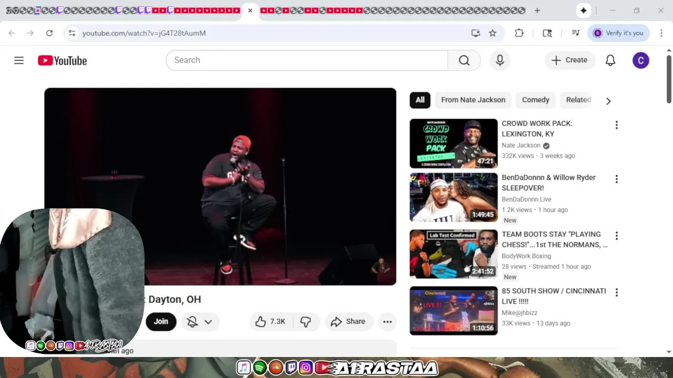Open Google Lens search icon in toolbar

pos(547,33)
